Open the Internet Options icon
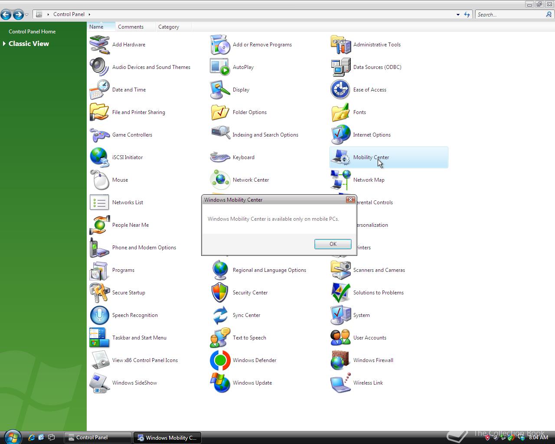Image resolution: width=555 pixels, height=444 pixels. [340, 135]
